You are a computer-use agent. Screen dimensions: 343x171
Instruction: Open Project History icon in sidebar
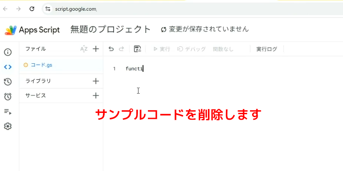tap(8, 82)
